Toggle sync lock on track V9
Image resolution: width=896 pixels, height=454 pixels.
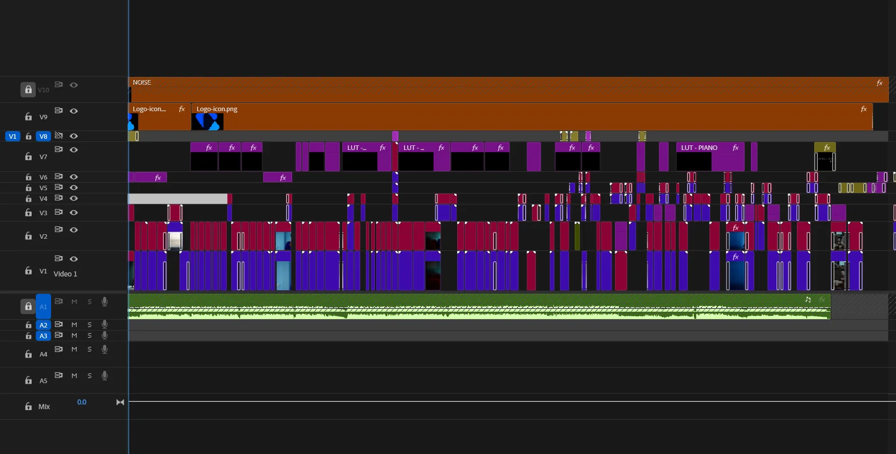[59, 111]
